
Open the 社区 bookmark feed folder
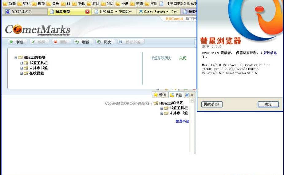(x=107, y=3)
